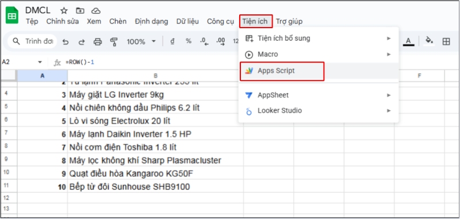Click the DMCL document title
Screen dimensions: 460x219
38,10
